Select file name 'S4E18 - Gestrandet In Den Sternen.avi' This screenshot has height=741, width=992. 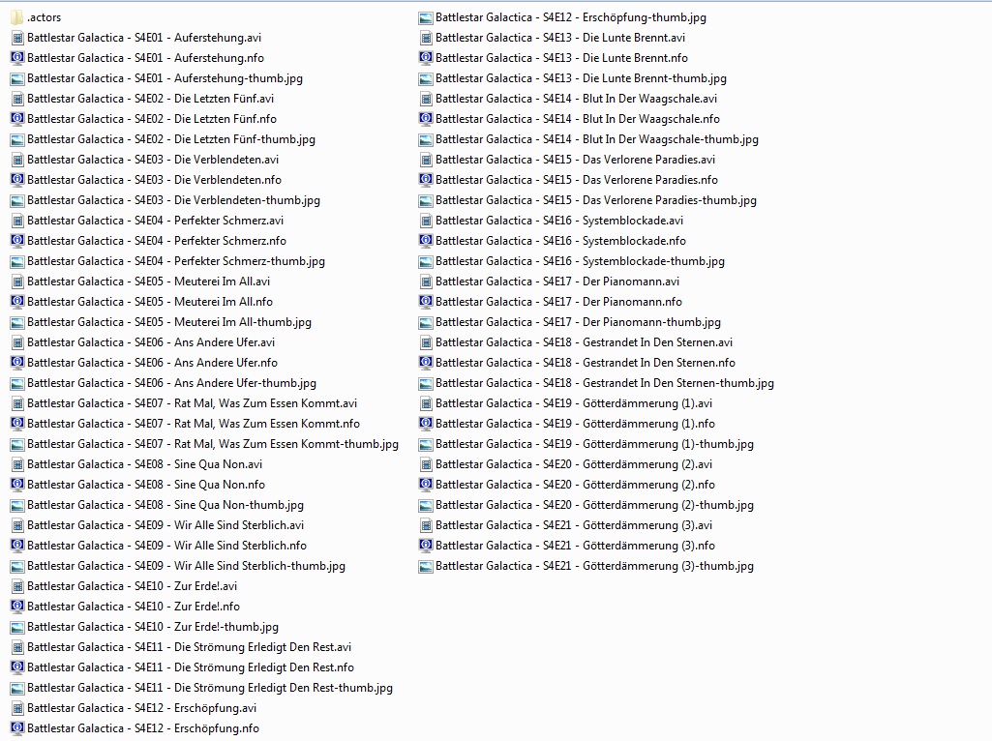tap(584, 342)
